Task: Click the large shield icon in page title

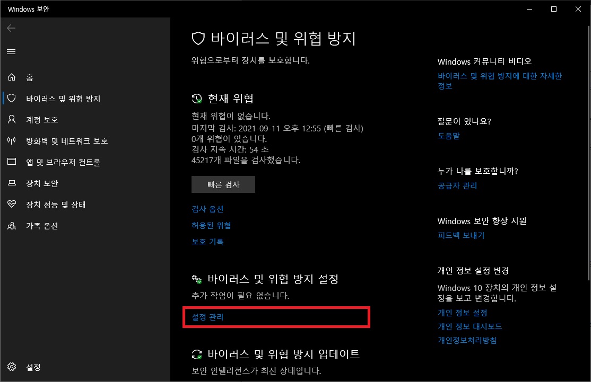Action: click(x=198, y=38)
